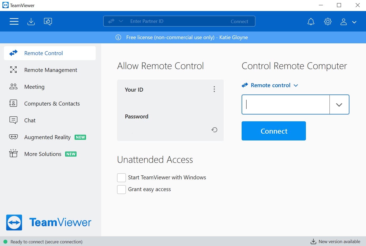Click Unattended Access heading
This screenshot has width=366, height=246.
(155, 160)
